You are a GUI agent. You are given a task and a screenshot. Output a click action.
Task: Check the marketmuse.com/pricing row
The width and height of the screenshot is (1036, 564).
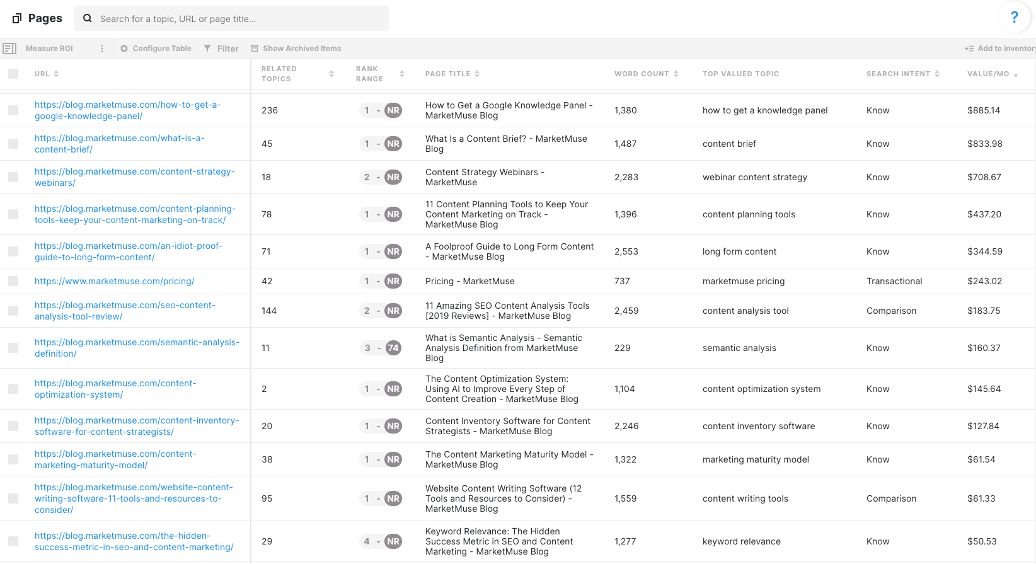[x=13, y=281]
